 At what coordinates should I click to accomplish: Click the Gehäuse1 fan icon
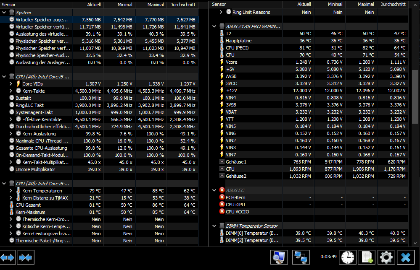[x=222, y=161]
